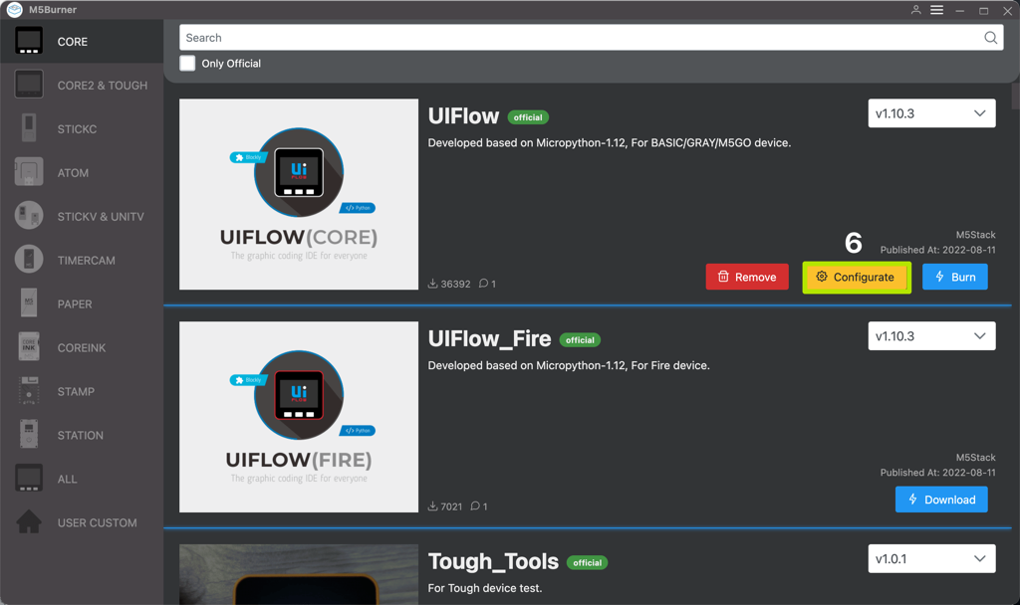This screenshot has height=605, width=1020.
Task: Open the STICKV & UNITV icon
Action: [x=29, y=216]
